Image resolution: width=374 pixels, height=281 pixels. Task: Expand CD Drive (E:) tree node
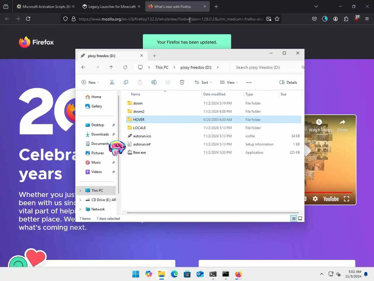80,200
